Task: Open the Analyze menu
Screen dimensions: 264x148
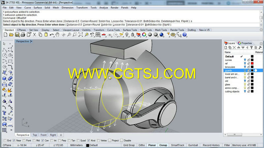Action: [x=104, y=8]
